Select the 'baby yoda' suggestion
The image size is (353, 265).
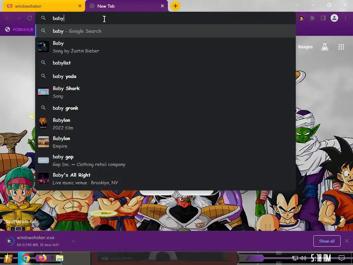point(165,76)
